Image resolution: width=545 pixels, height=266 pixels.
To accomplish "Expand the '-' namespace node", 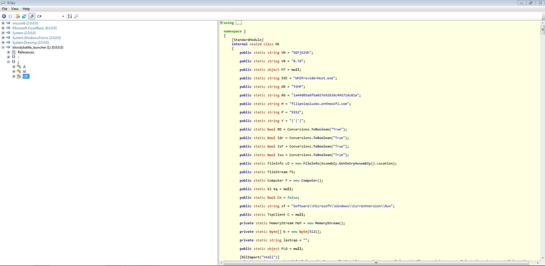I will 9,57.
